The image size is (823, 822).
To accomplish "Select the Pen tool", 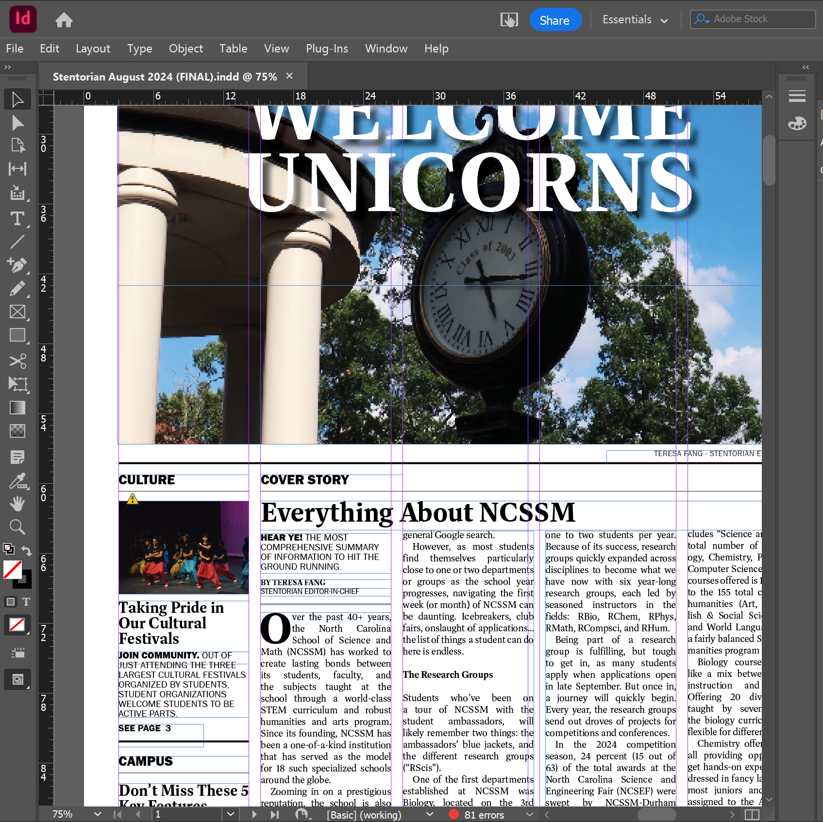I will pos(17,265).
